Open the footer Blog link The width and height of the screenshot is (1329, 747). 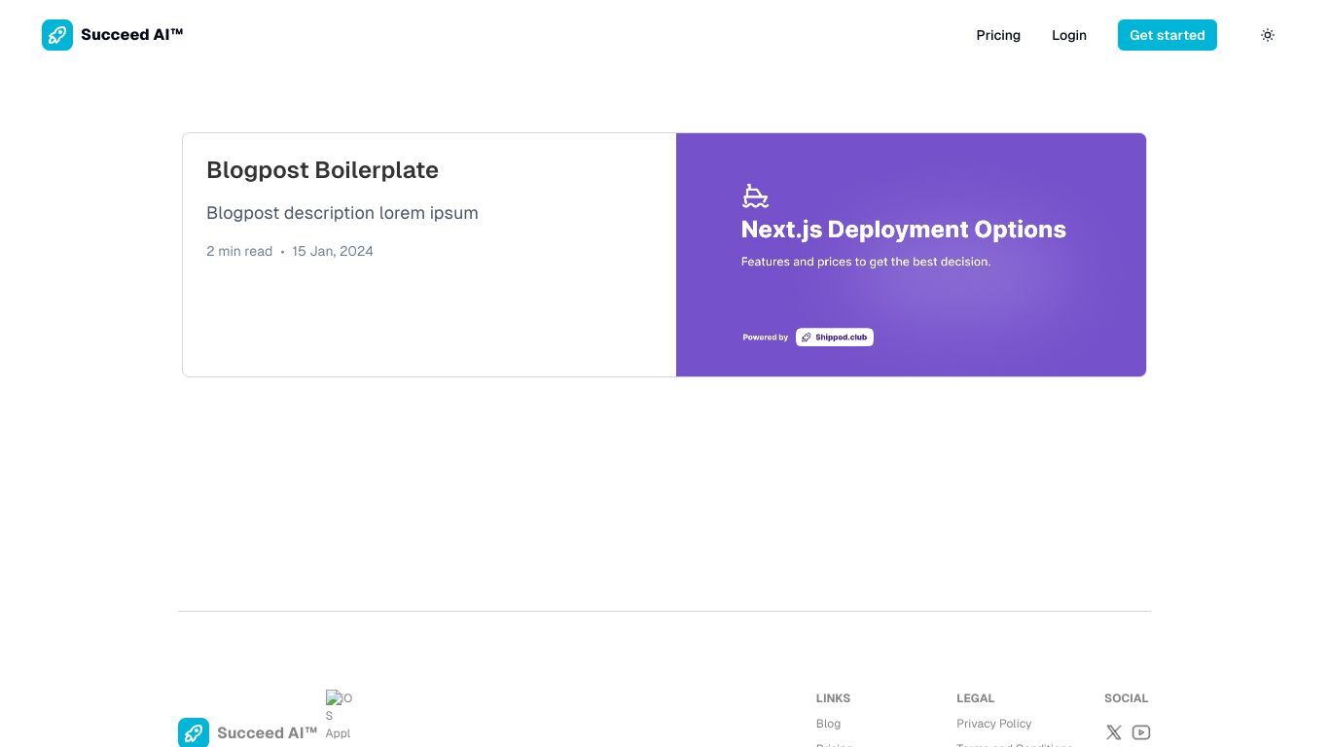click(x=828, y=724)
